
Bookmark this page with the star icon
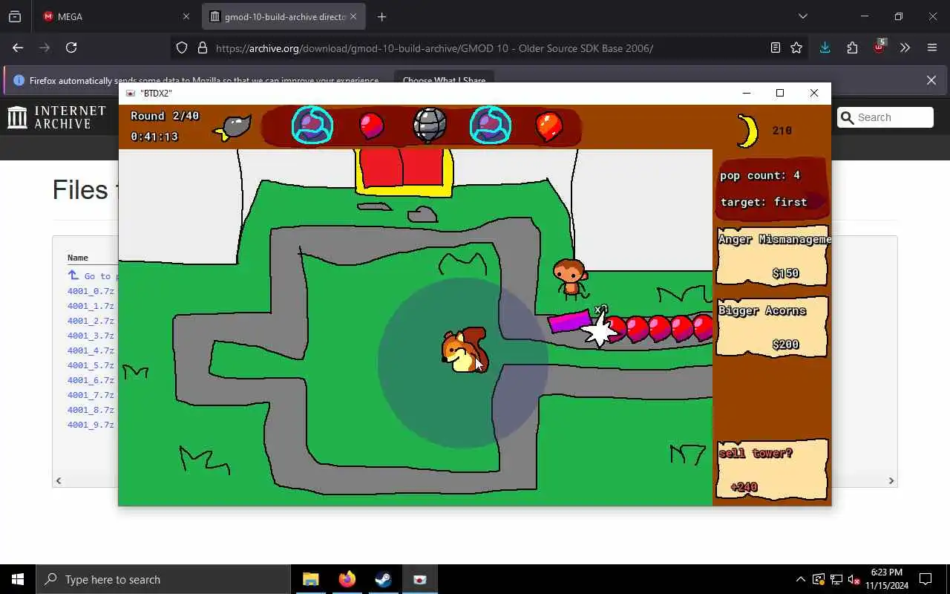(x=796, y=48)
